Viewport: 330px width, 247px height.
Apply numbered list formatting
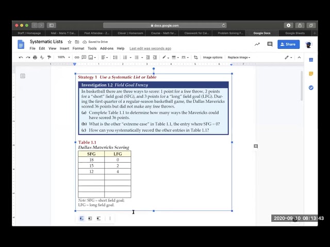(x=125, y=57)
